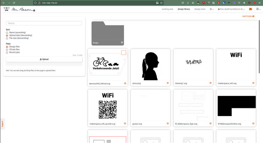Open menu icon for gustav.svg
The height and width of the screenshot is (143, 263).
168,124
